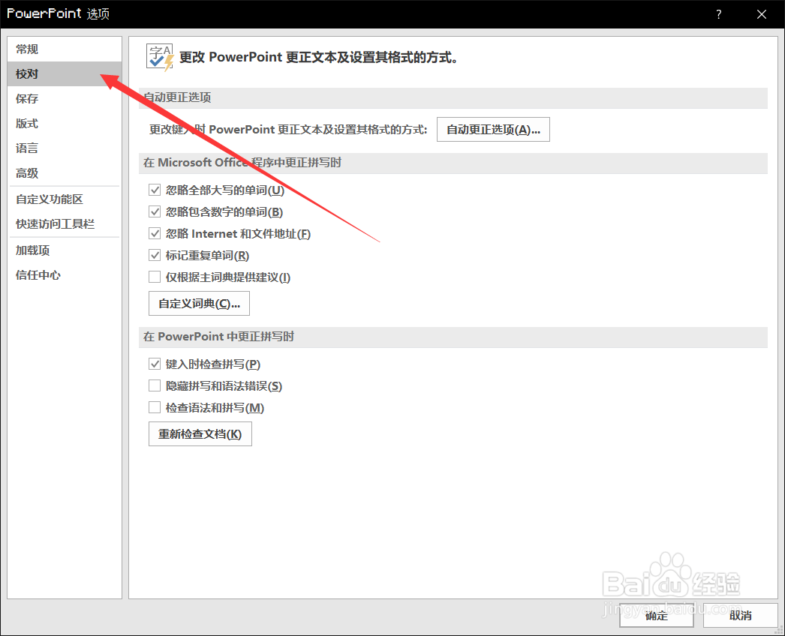785x636 pixels.
Task: Click the proofing checkmark icon in header
Action: pyautogui.click(x=160, y=57)
